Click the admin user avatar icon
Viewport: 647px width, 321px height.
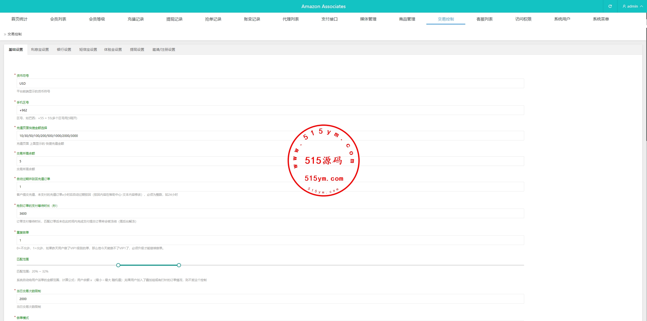click(x=624, y=6)
